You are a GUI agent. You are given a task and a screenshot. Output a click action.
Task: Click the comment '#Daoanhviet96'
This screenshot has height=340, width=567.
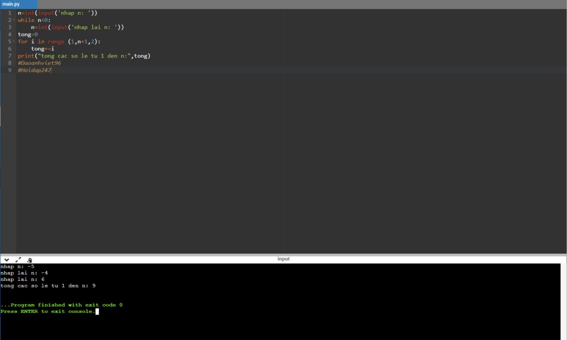coord(39,63)
